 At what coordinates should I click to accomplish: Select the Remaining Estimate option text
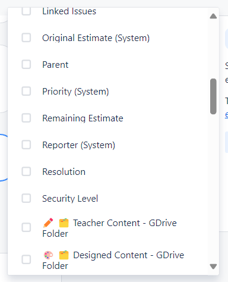pyautogui.click(x=83, y=118)
